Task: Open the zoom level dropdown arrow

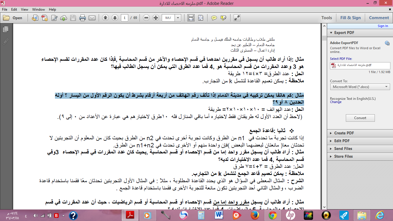Action: tap(178, 18)
